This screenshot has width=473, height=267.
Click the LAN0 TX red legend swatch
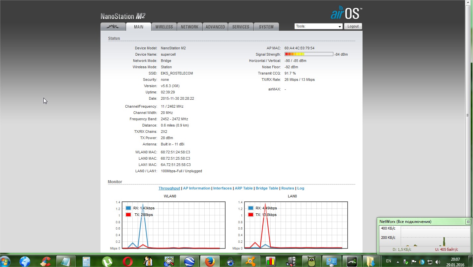coord(250,215)
